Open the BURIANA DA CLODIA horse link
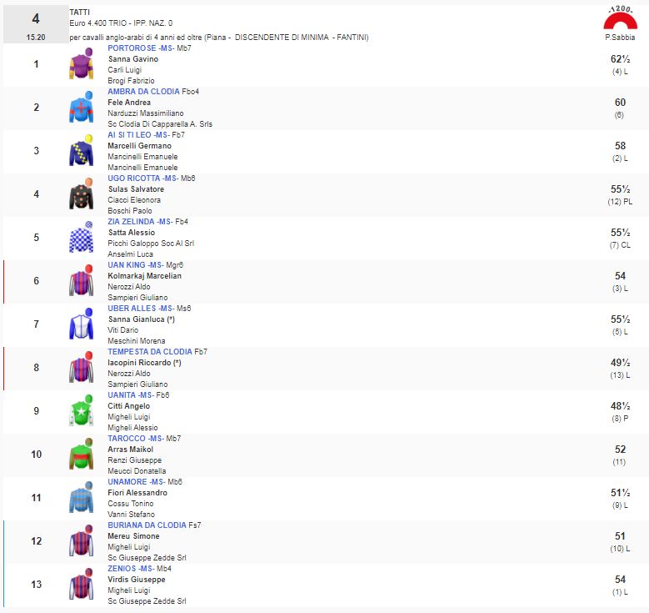The image size is (649, 613). [x=147, y=525]
